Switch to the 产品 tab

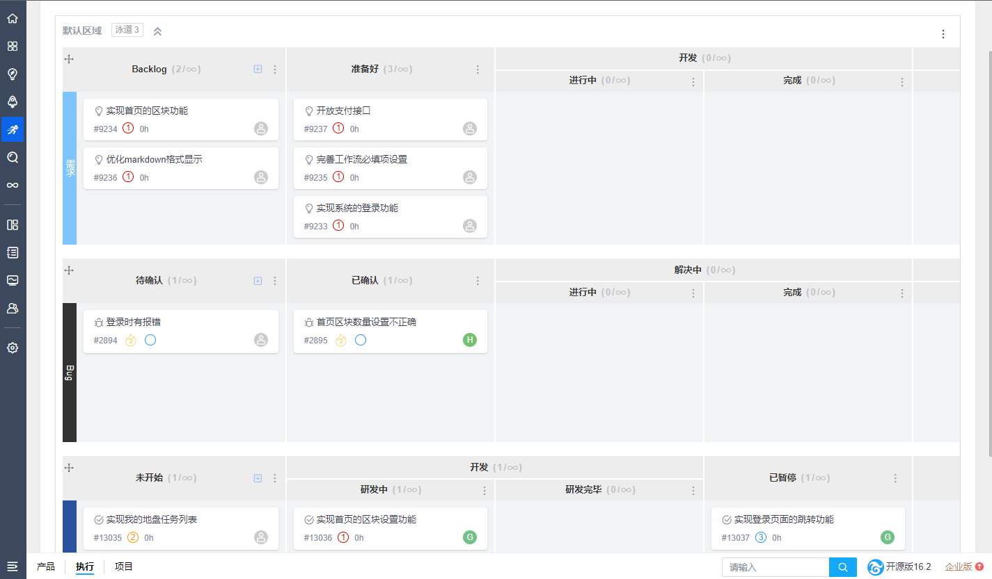point(46,566)
